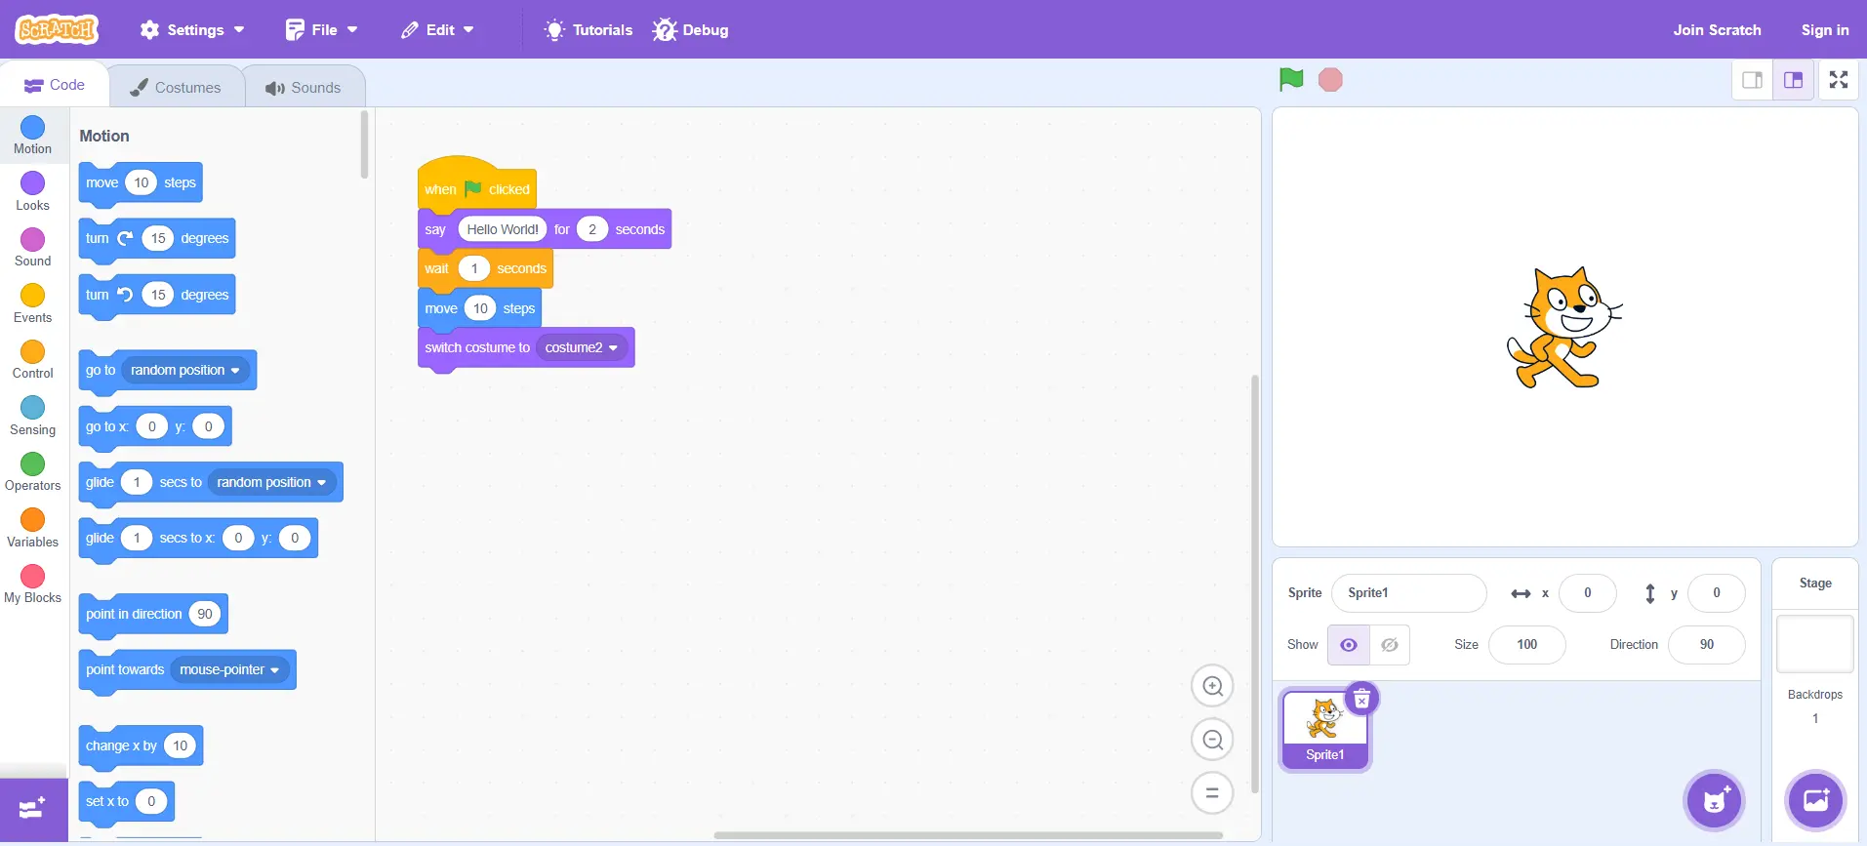Open the Add Extension button
This screenshot has width=1867, height=846.
point(33,808)
